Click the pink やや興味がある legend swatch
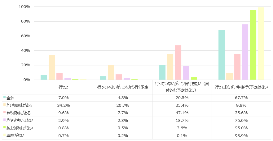Screen dimensions: 273x141 tap(4, 112)
